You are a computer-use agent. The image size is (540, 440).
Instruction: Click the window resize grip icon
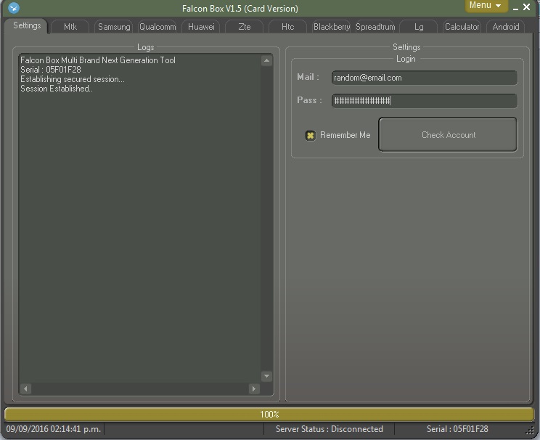tap(530, 431)
